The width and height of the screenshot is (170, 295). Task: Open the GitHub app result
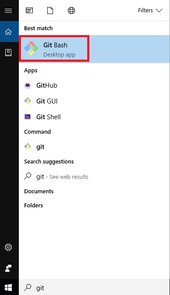pyautogui.click(x=94, y=85)
